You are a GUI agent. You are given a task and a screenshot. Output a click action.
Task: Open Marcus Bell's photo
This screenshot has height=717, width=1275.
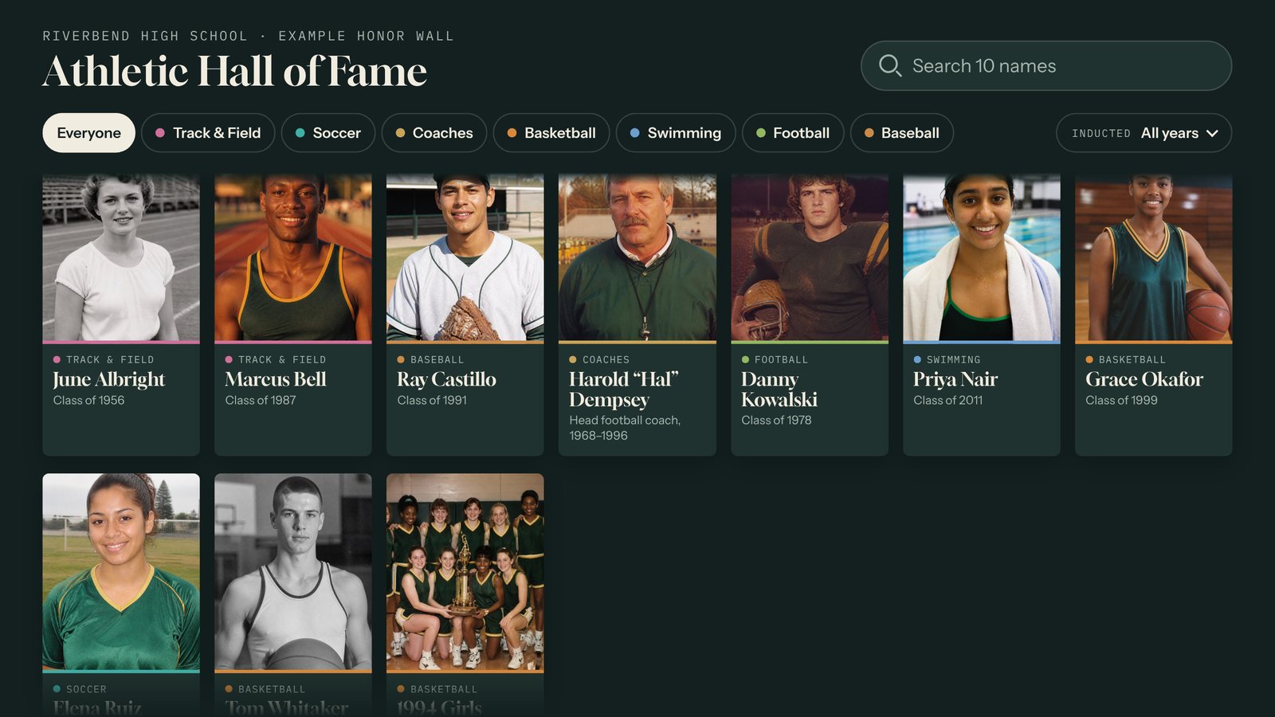tap(293, 257)
